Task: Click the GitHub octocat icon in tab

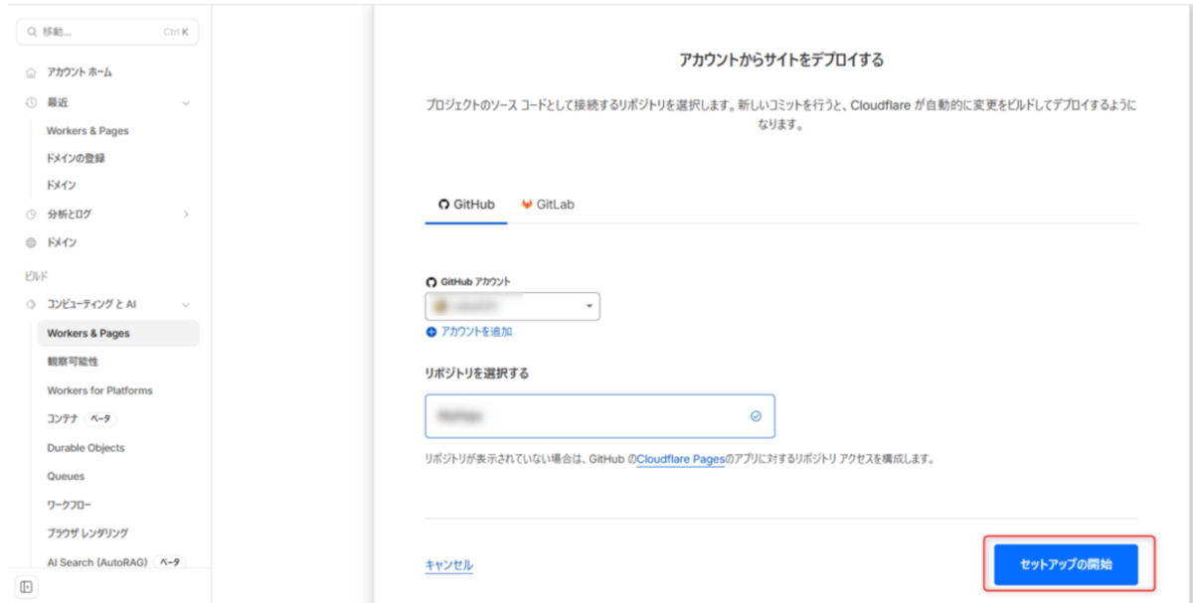Action: pyautogui.click(x=443, y=204)
